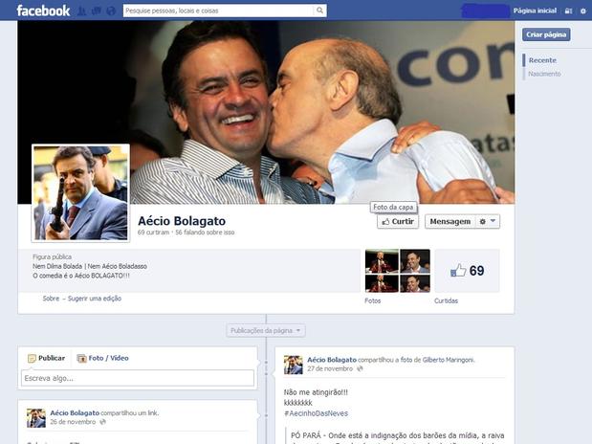This screenshot has width=592, height=444.
Task: Open the messages icon in the header
Action: 96,11
